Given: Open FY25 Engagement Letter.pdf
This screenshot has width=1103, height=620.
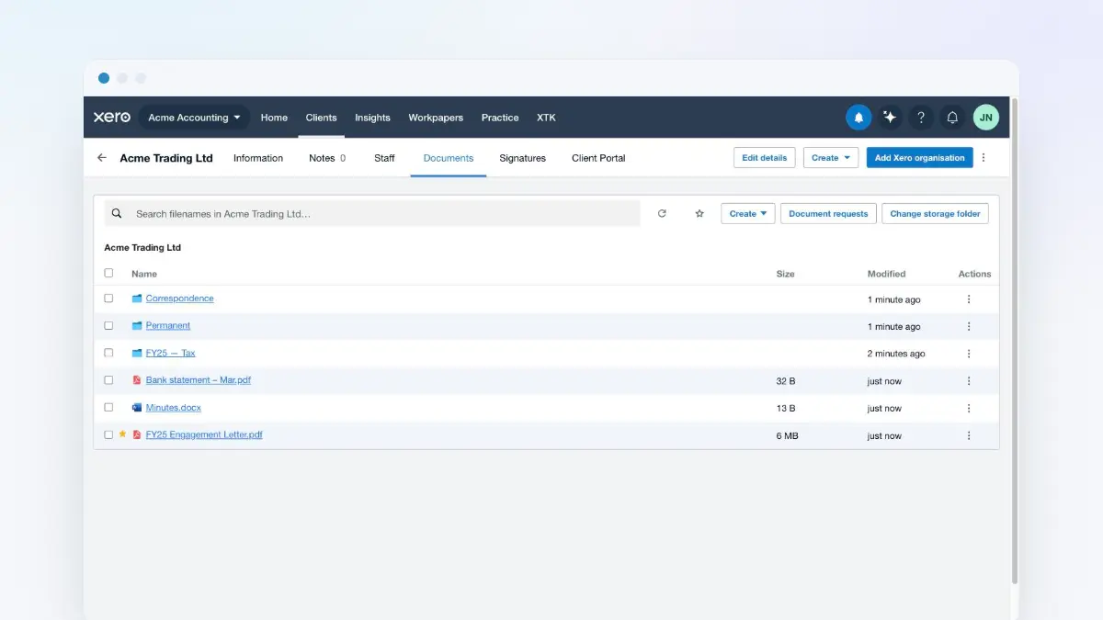Looking at the screenshot, I should coord(204,434).
